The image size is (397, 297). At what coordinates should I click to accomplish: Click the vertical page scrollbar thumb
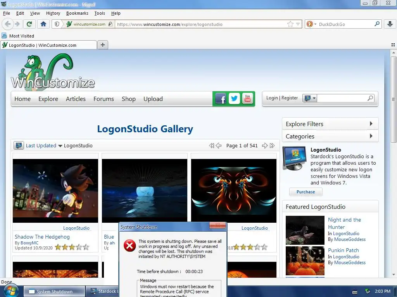click(x=393, y=99)
